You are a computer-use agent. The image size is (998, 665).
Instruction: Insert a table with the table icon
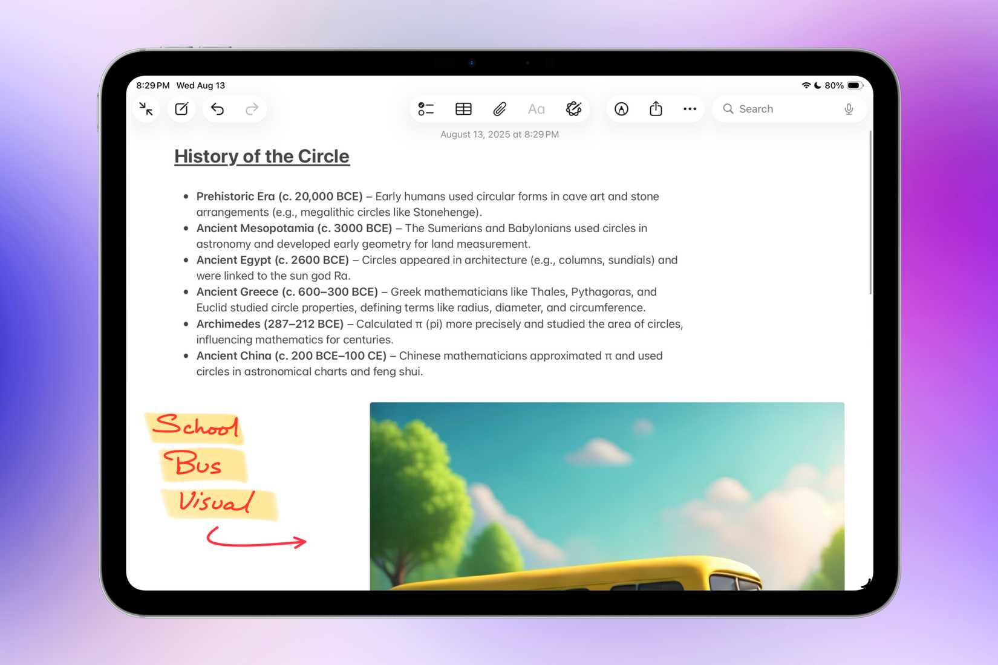click(x=463, y=109)
